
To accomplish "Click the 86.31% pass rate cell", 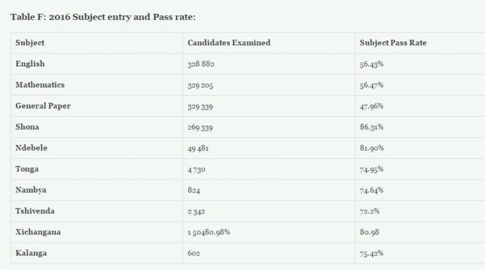I will pyautogui.click(x=371, y=127).
